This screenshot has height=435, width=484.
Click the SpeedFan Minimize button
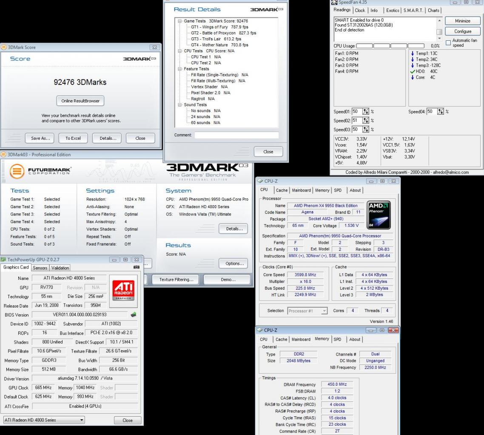pos(462,21)
